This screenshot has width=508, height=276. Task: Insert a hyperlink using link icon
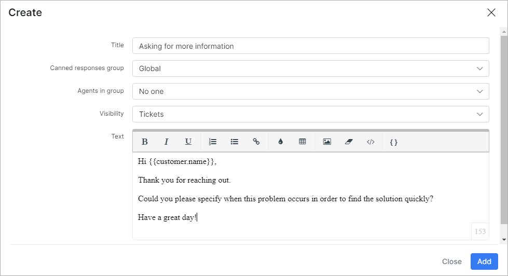256,142
